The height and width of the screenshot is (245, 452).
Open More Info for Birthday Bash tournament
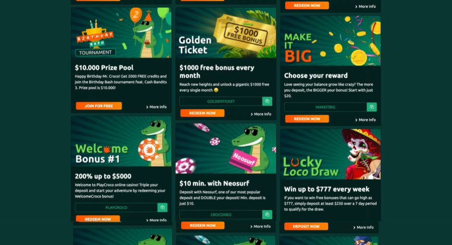click(156, 107)
